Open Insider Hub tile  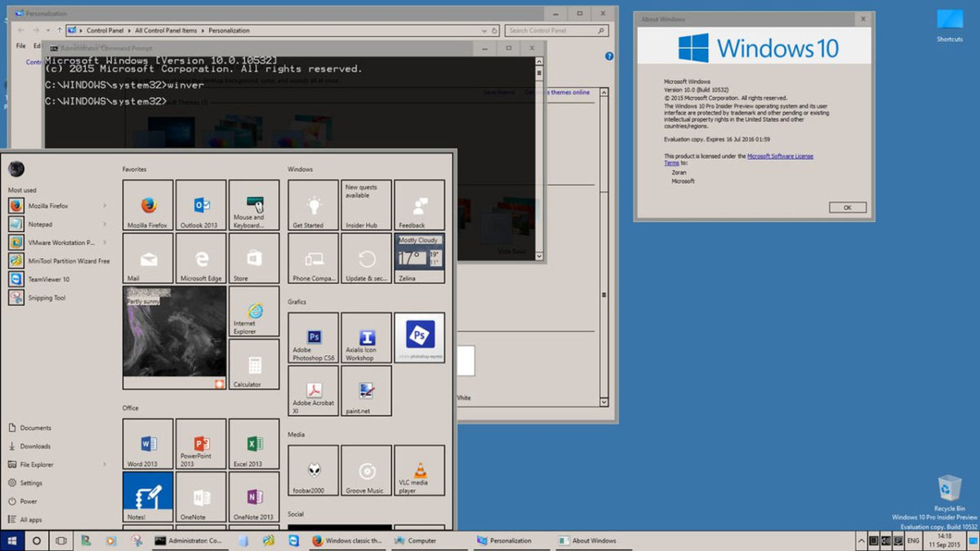pyautogui.click(x=366, y=205)
